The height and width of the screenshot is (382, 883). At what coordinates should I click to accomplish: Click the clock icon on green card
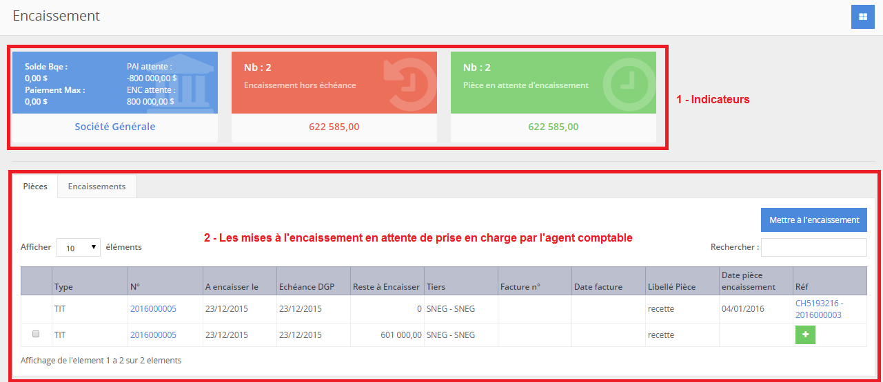(626, 82)
